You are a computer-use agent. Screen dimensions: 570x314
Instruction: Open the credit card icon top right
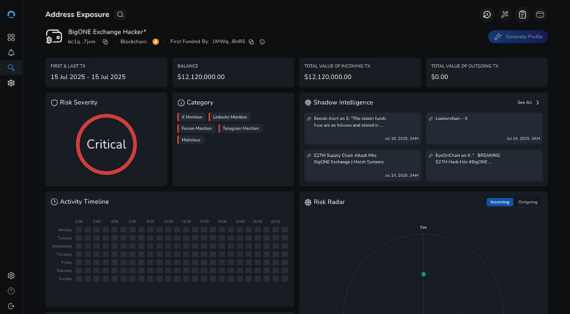point(540,14)
